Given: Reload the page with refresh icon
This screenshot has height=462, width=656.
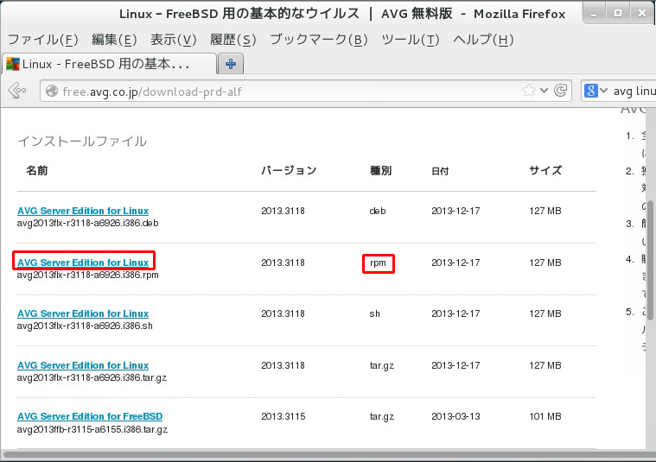Looking at the screenshot, I should (x=561, y=91).
